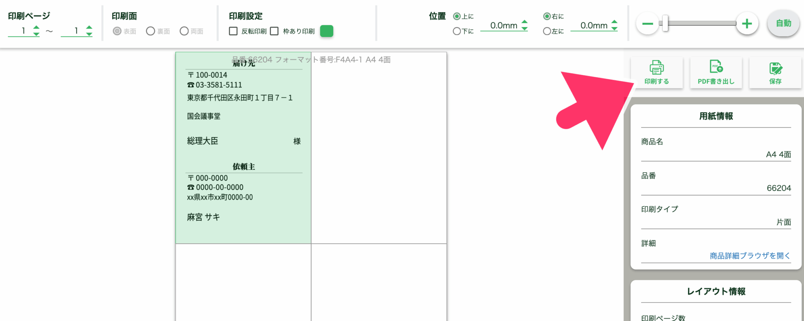The height and width of the screenshot is (321, 804).
Task: Open the 商品詳細ブラウザを開く link
Action: (x=750, y=256)
